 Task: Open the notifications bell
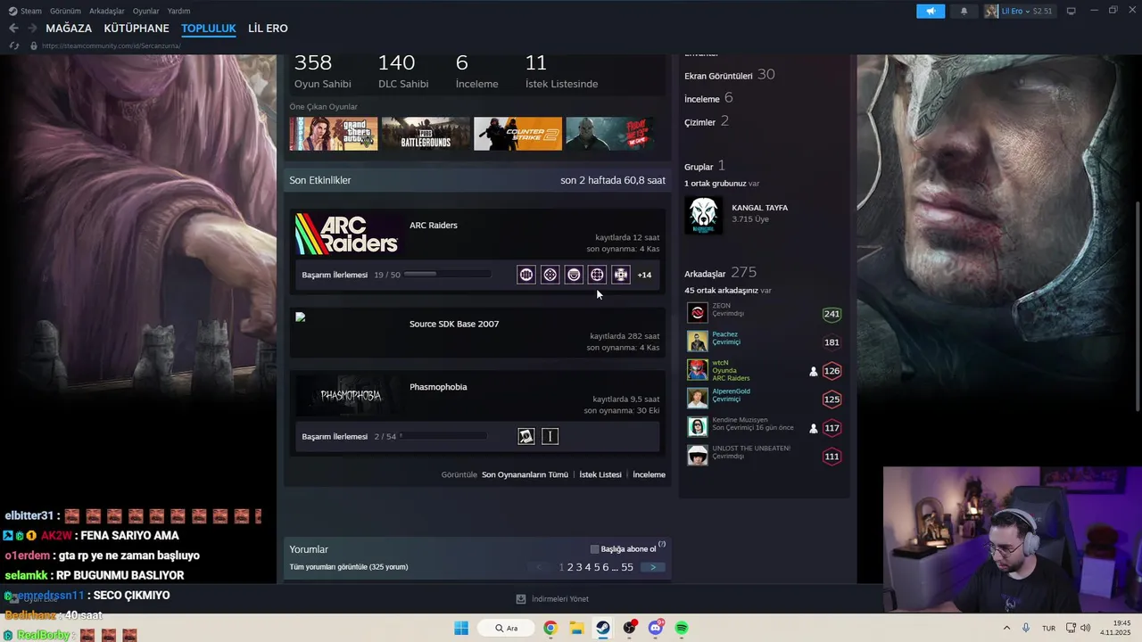[x=964, y=11]
